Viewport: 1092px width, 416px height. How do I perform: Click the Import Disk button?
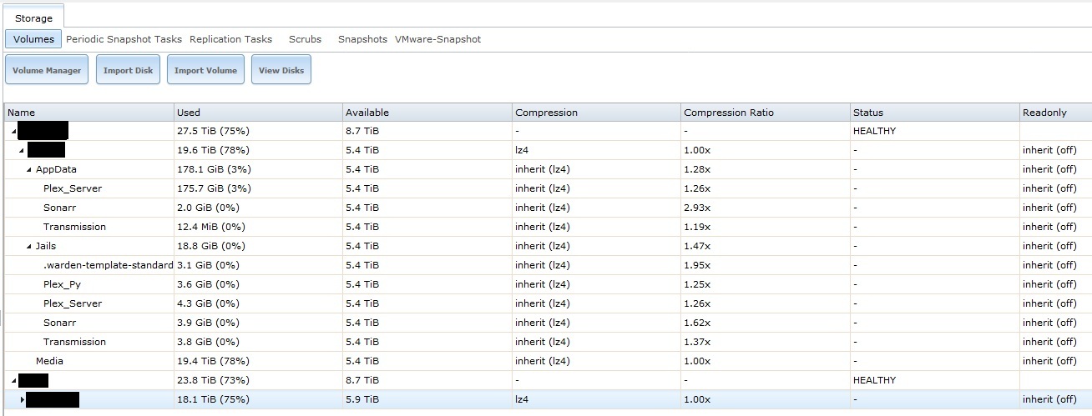(128, 71)
